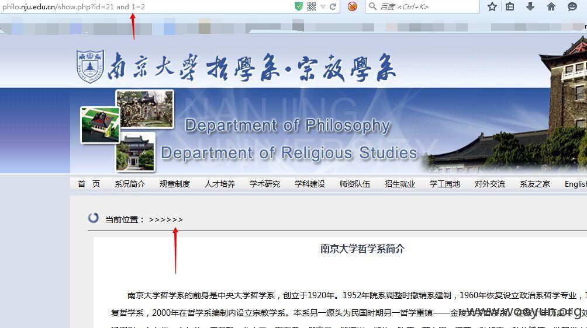Screen dimensions: 587x328
Task: Open the red-roof building model thumbnail
Action: point(101,125)
